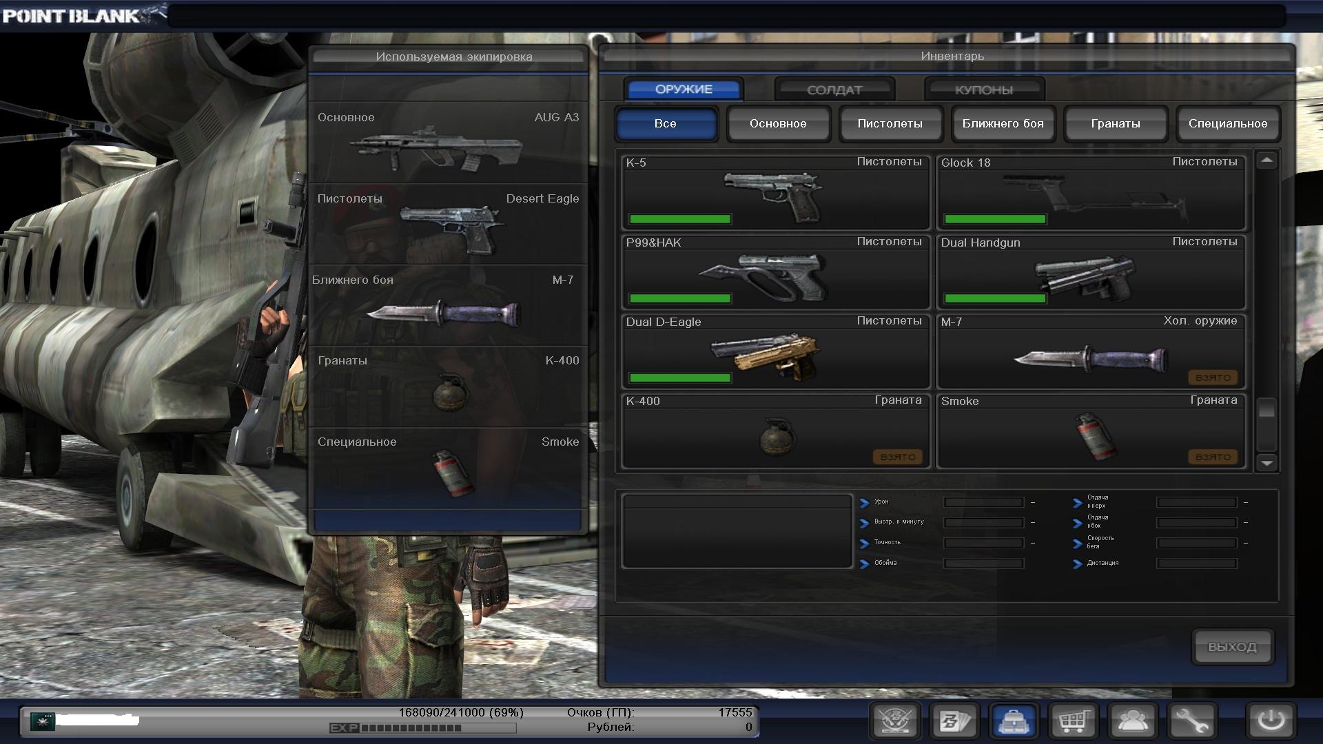1323x744 pixels.
Task: Switch to the СОЛДАТ tab
Action: (x=834, y=90)
